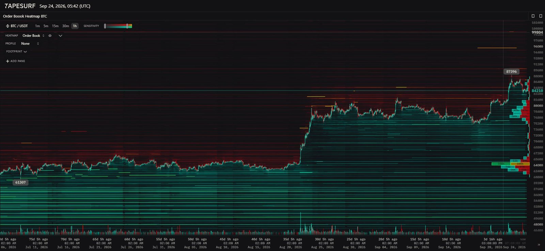Select the 15m timeframe

coord(55,26)
